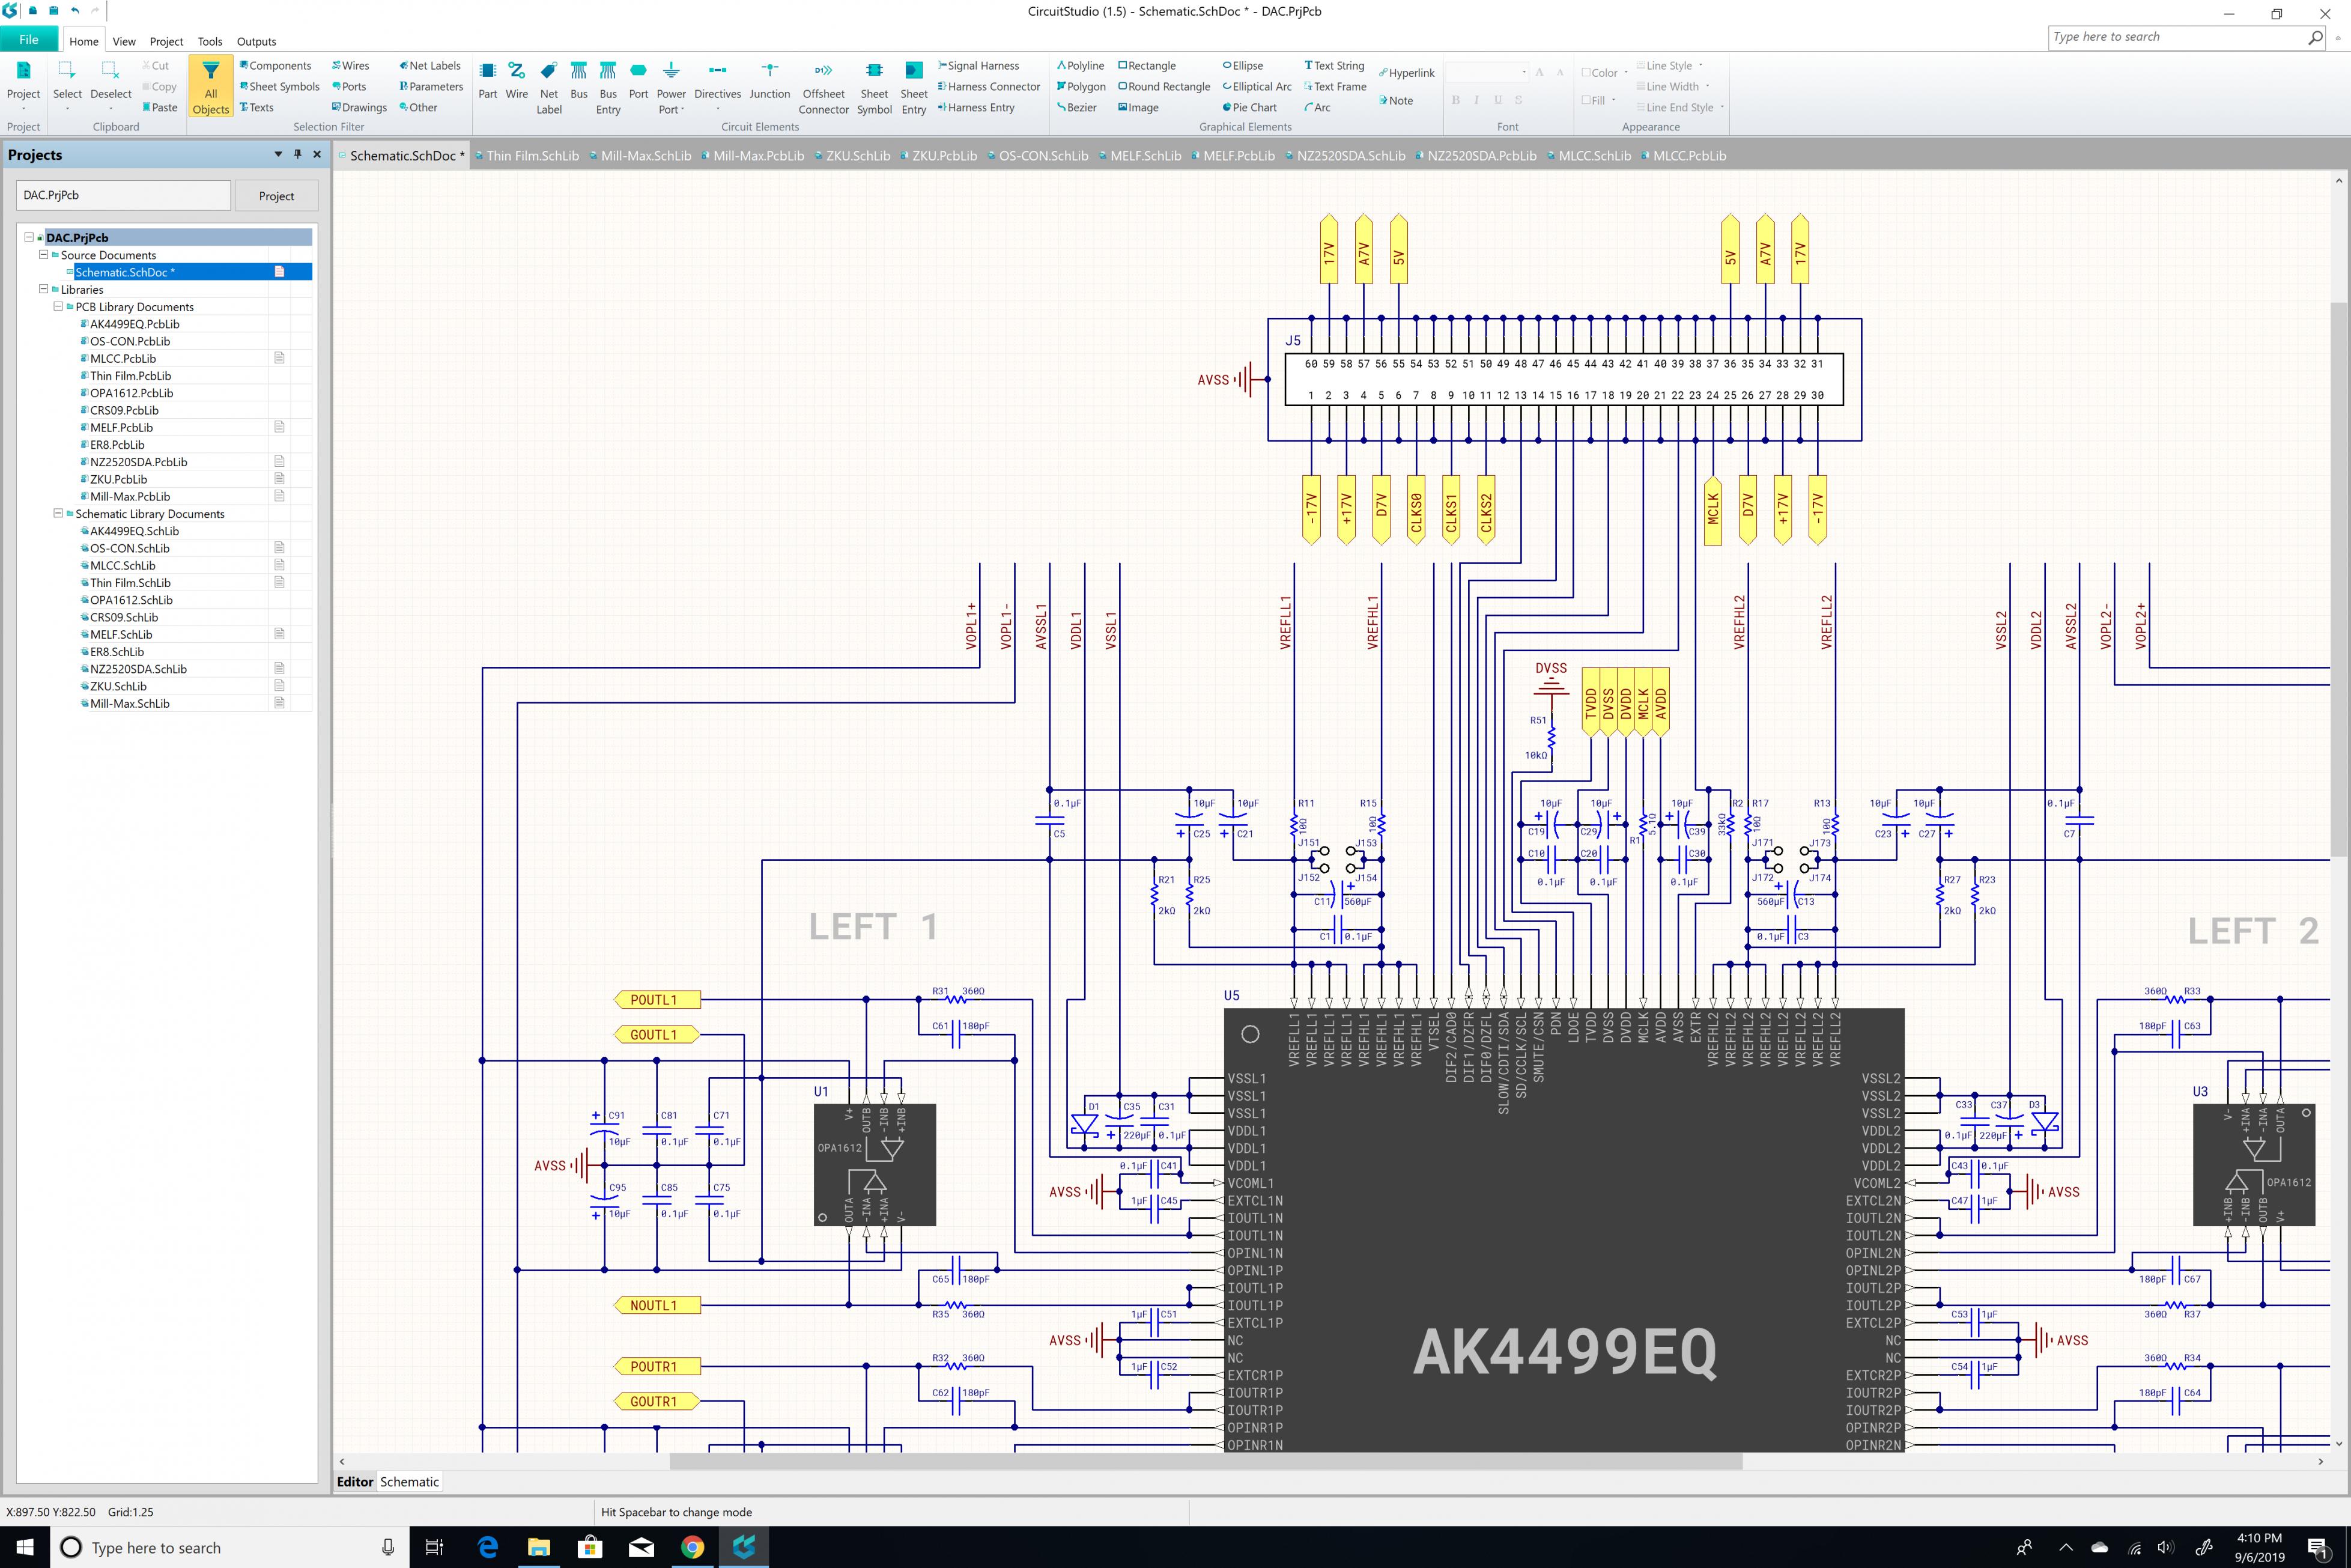Open the Line Style dropdown
Image resolution: width=2351 pixels, height=1568 pixels.
(1669, 66)
